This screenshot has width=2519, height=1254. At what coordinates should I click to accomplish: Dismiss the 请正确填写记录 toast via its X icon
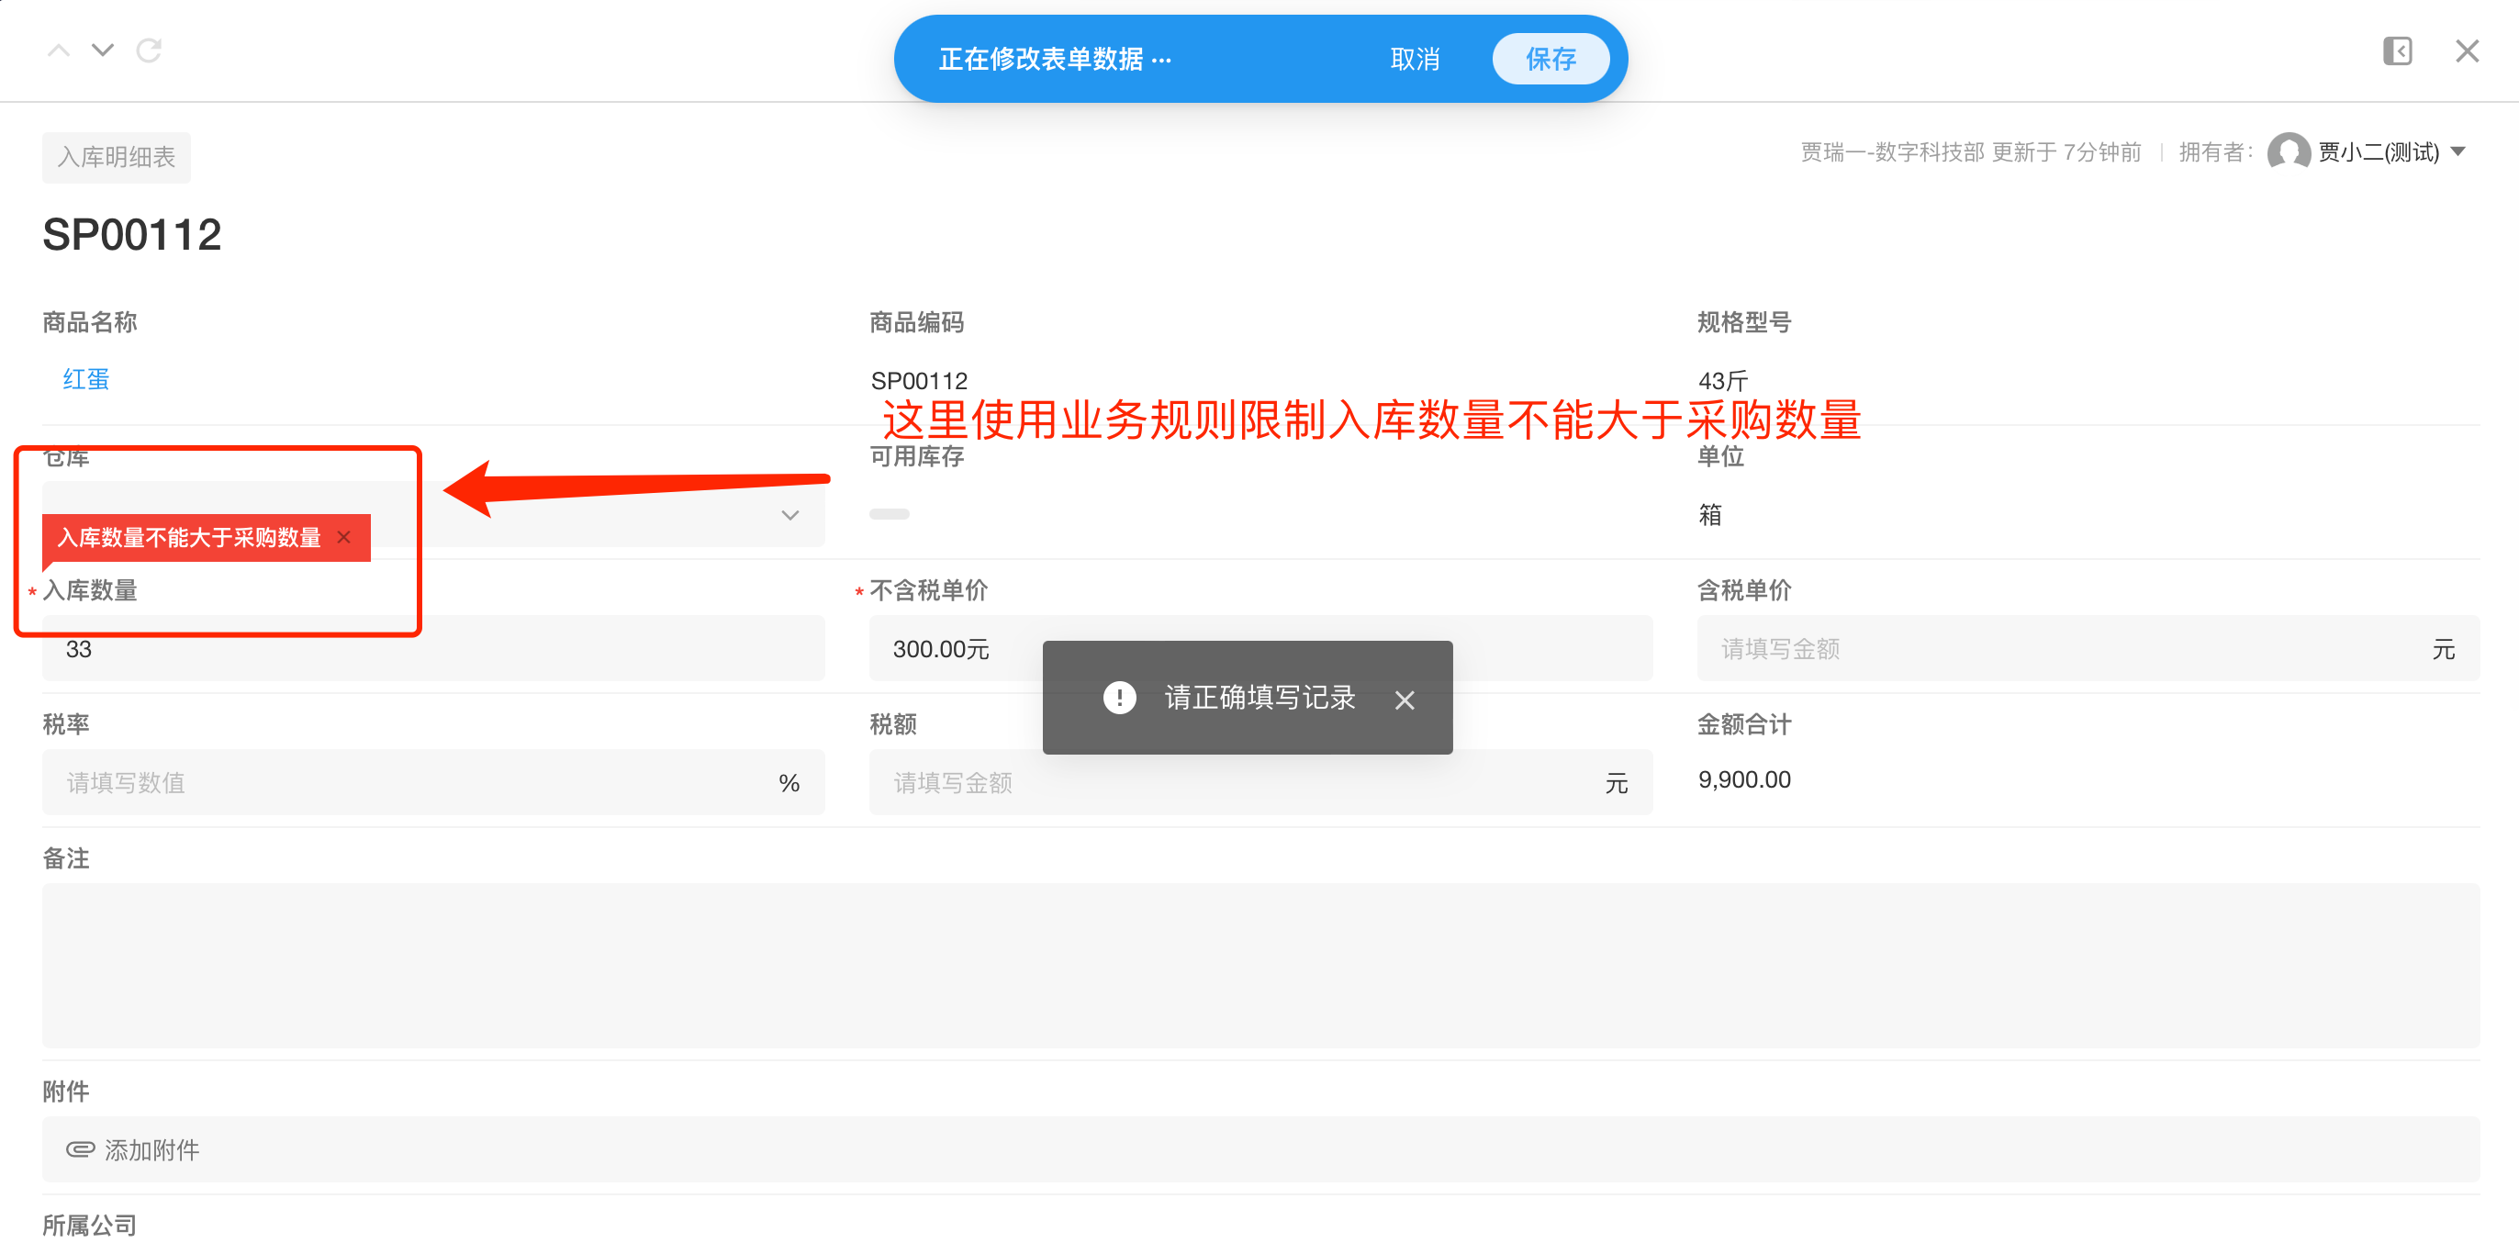(x=1405, y=700)
